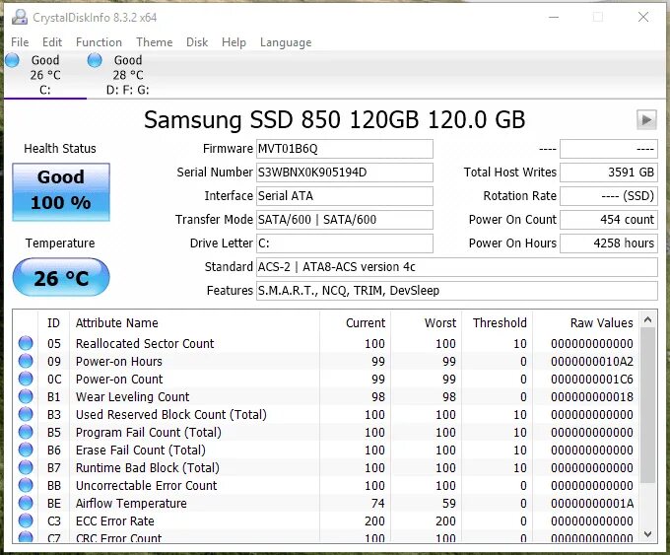Click status orb for Reallocated Sector Count
The width and height of the screenshot is (670, 555).
(26, 343)
